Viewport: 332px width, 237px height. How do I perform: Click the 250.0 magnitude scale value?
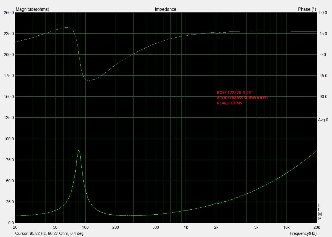pos(8,12)
